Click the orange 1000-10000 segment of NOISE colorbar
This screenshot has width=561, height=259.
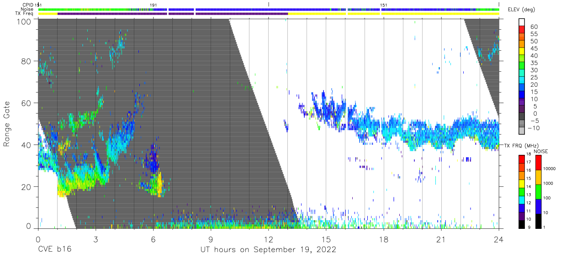539,177
